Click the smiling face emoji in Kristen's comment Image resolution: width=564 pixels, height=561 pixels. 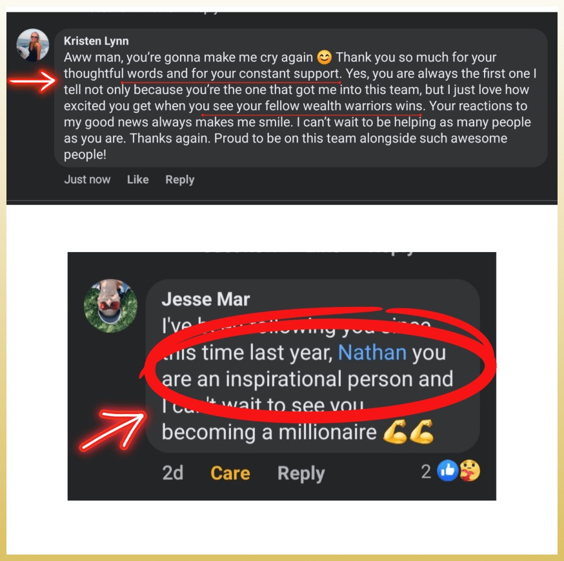click(x=324, y=57)
